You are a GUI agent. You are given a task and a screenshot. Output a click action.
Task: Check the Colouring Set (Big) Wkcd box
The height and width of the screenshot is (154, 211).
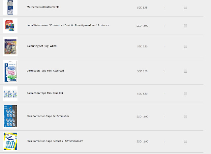185,46
